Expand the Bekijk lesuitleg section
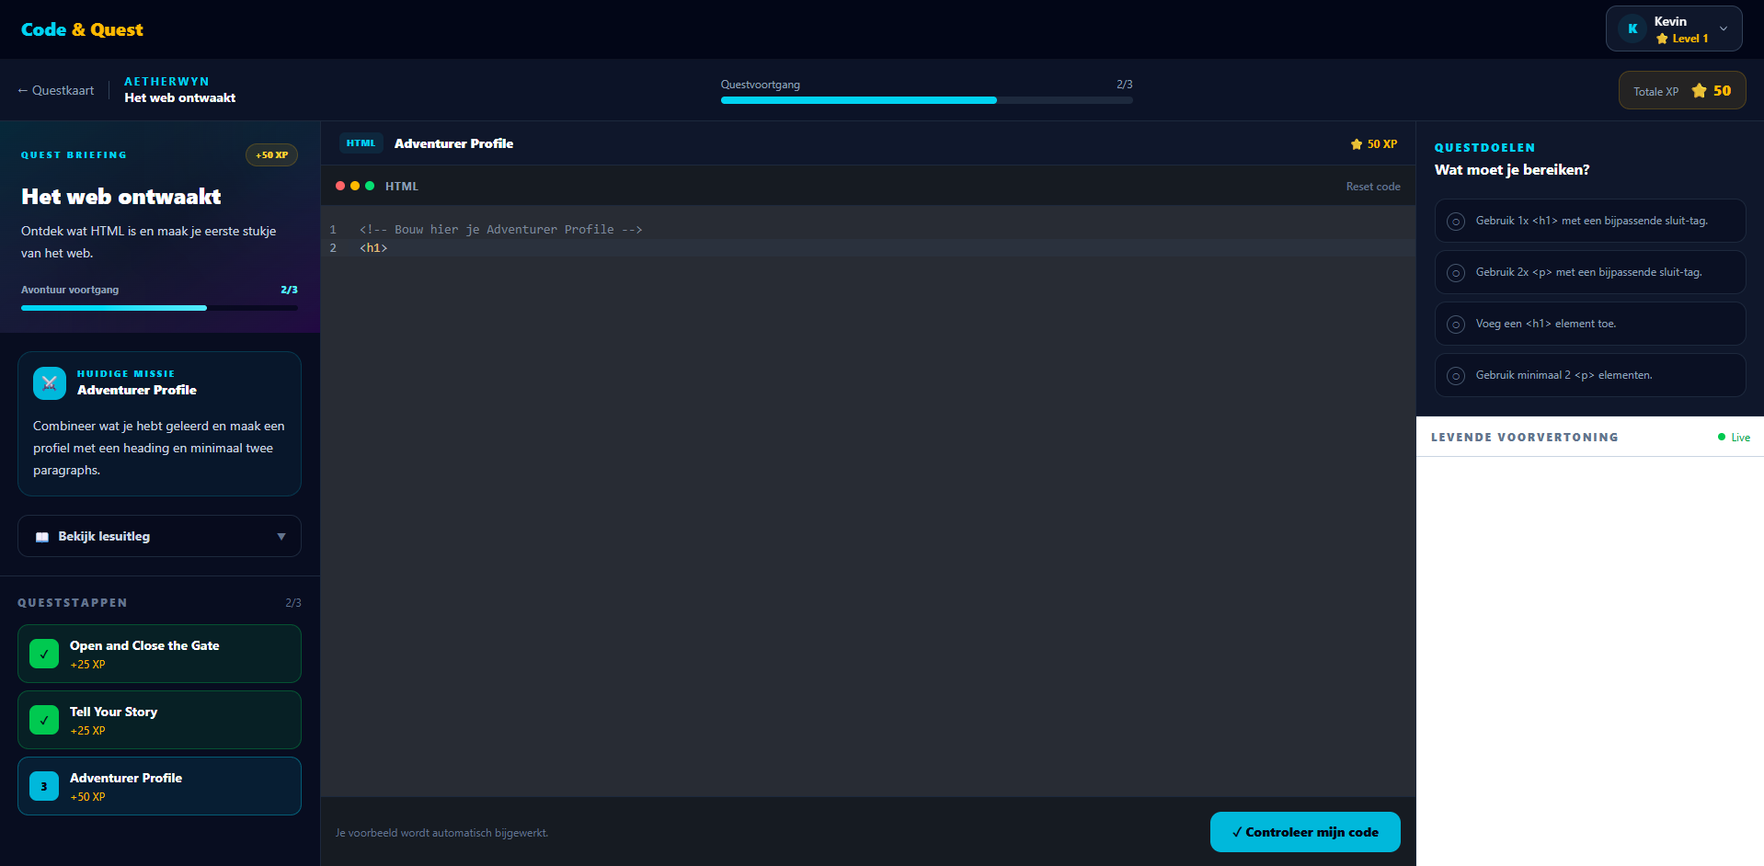The width and height of the screenshot is (1764, 866). point(159,536)
